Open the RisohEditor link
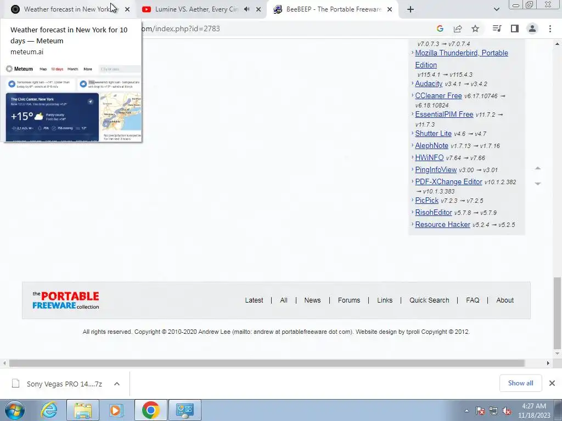The width and height of the screenshot is (562, 421). coord(434,212)
